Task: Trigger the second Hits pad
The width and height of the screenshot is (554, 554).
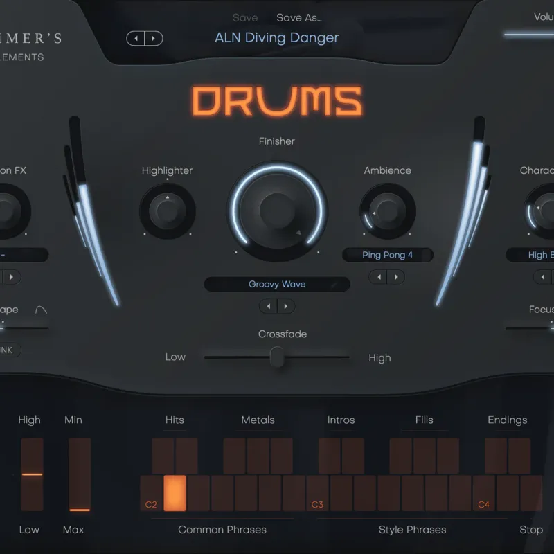Action: 186,456
